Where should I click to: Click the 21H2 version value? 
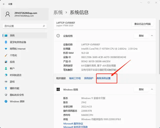pos(84,103)
